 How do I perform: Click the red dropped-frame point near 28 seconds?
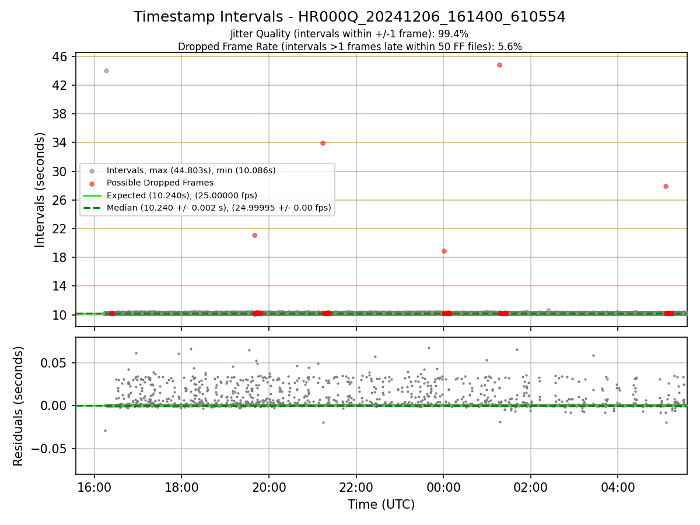[666, 186]
